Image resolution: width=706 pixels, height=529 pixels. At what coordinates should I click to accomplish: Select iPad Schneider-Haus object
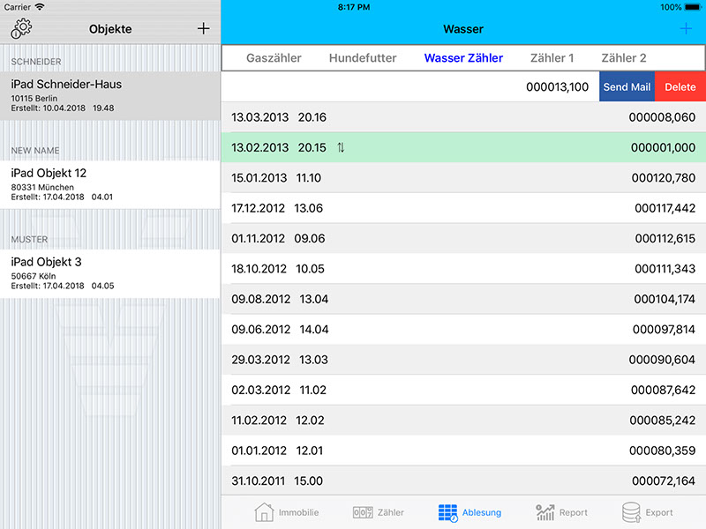[109, 95]
